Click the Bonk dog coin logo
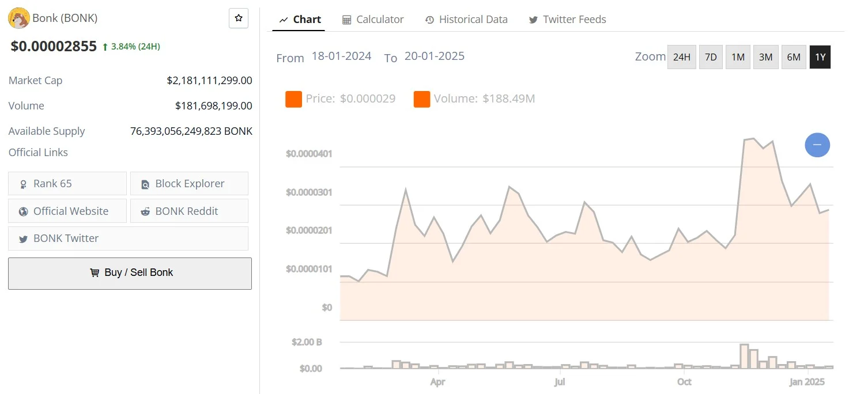849x394 pixels. pos(19,18)
